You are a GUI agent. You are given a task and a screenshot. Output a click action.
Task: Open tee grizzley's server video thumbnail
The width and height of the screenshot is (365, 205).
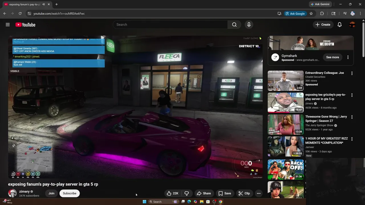[286, 102]
